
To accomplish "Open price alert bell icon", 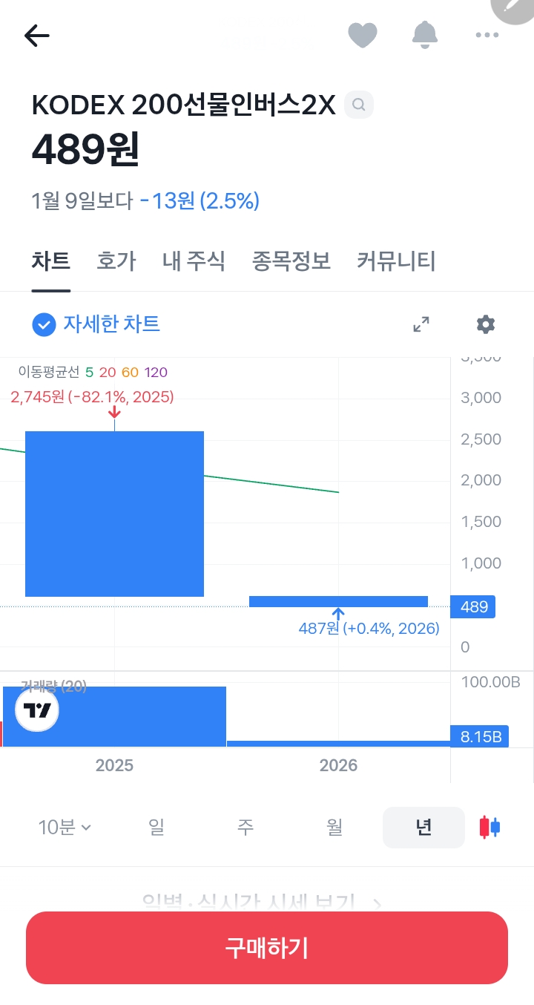I will tap(425, 35).
